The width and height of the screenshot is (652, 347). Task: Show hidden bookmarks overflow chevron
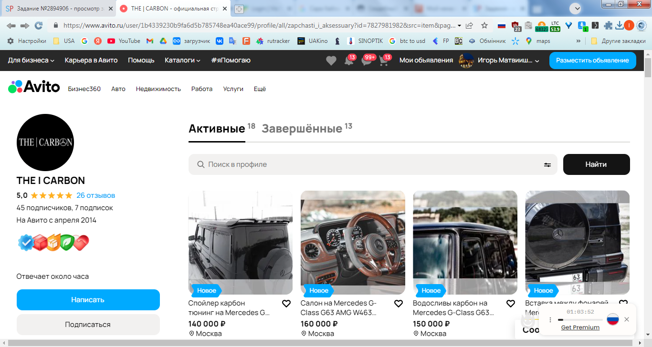point(578,41)
